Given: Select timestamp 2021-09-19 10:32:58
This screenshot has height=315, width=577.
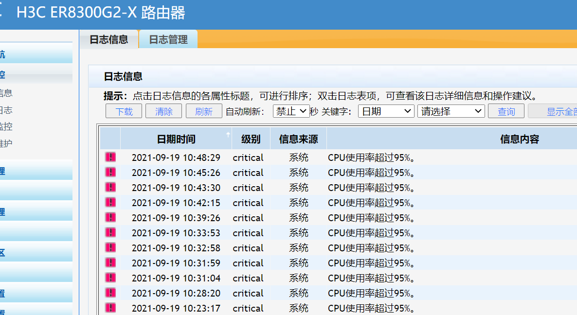Looking at the screenshot, I should point(176,248).
